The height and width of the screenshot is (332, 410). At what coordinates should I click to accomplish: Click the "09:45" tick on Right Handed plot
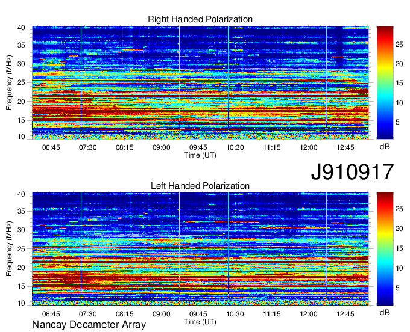(x=198, y=147)
